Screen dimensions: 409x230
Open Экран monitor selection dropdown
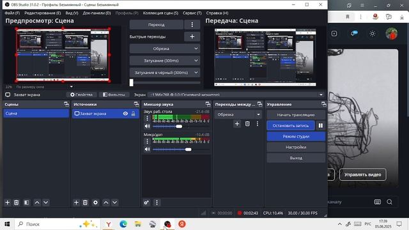[x=236, y=95]
